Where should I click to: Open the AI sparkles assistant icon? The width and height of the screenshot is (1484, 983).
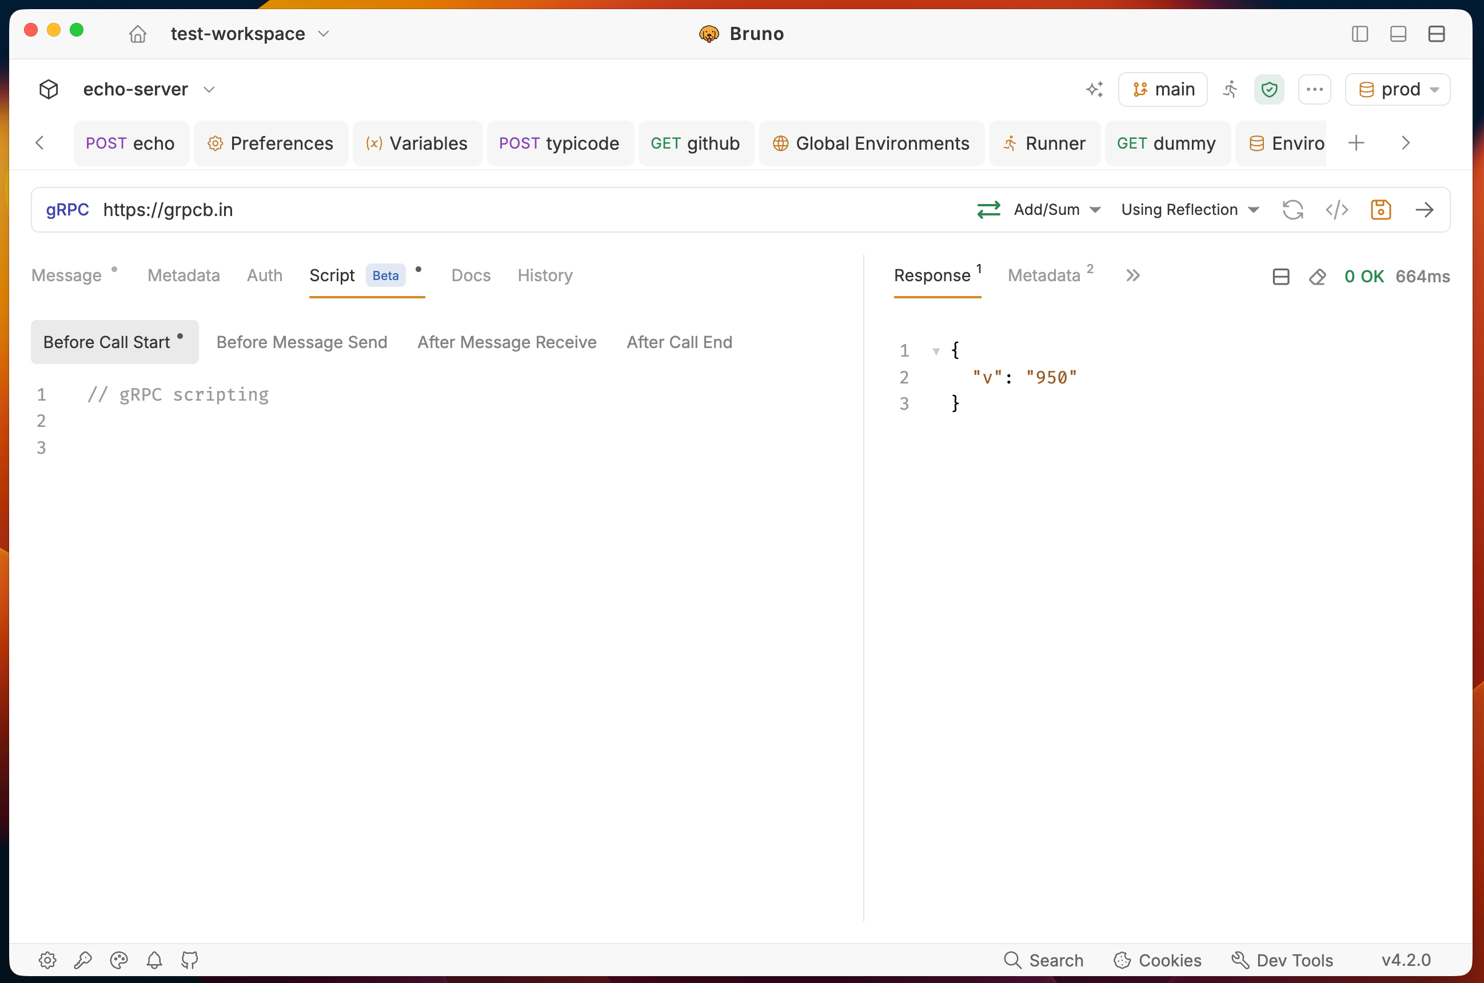(x=1095, y=90)
